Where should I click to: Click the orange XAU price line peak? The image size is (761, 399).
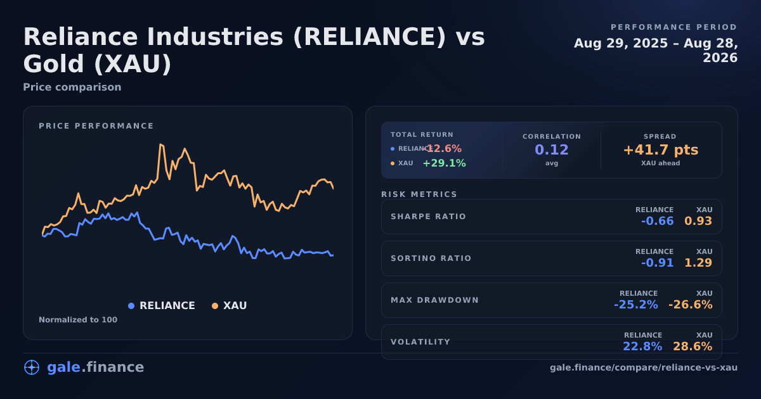160,144
